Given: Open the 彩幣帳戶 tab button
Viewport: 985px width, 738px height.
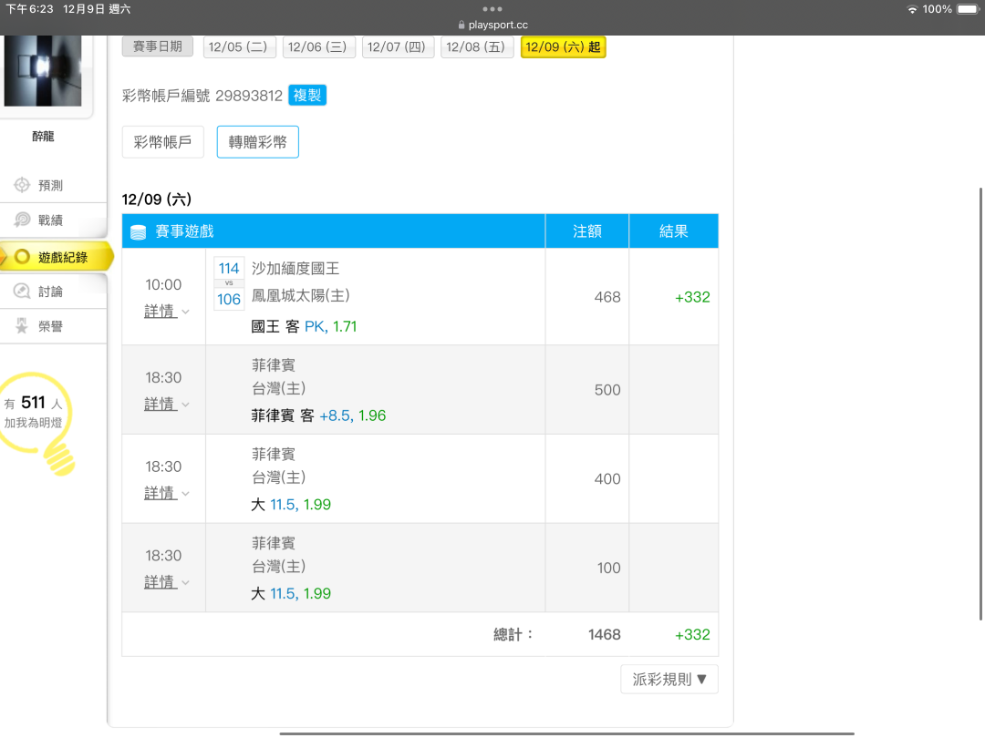Looking at the screenshot, I should tap(162, 142).
